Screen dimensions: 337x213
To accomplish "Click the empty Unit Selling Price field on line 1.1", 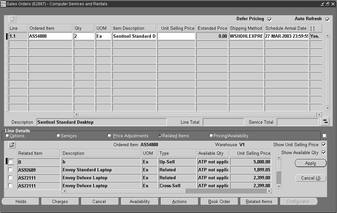I will point(176,36).
